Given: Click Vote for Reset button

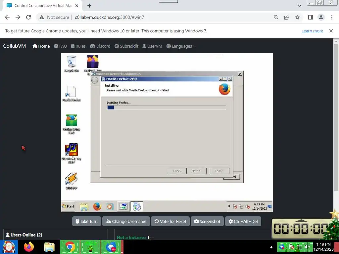Looking at the screenshot, I should tap(170, 221).
